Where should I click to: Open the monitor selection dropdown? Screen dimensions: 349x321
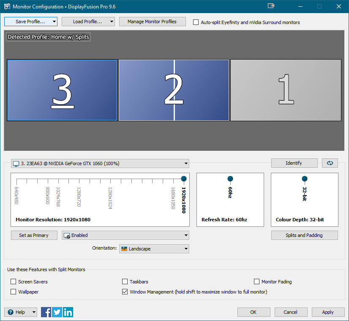click(100, 163)
